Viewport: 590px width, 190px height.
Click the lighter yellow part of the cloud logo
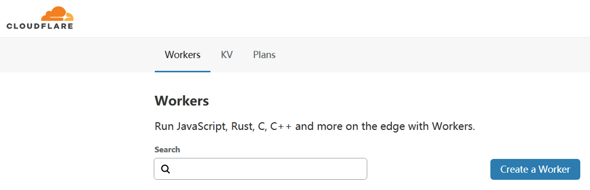[69, 17]
